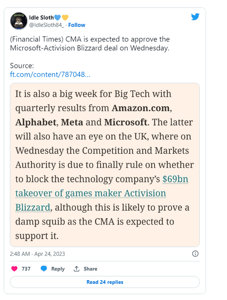
Task: Click the Reply text label
Action: tap(58, 269)
